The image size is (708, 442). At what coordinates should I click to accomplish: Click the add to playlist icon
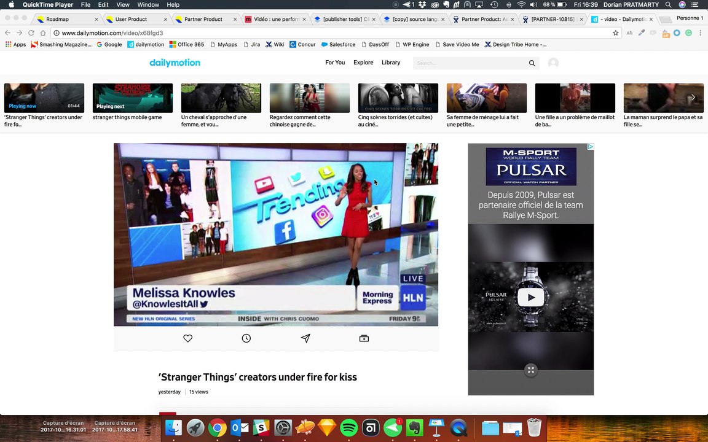point(364,338)
